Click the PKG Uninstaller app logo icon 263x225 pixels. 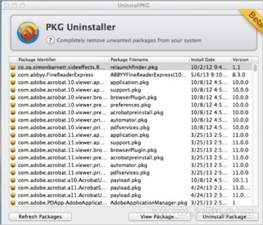28,33
